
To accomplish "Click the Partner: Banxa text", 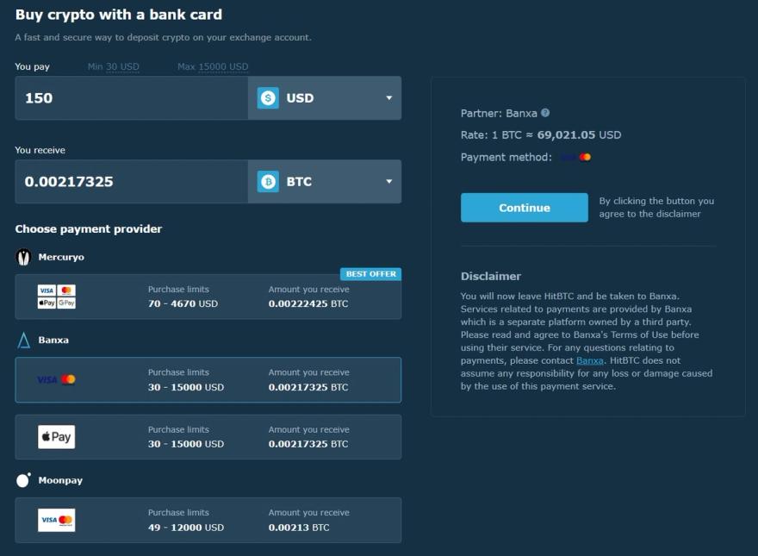I will pos(499,113).
